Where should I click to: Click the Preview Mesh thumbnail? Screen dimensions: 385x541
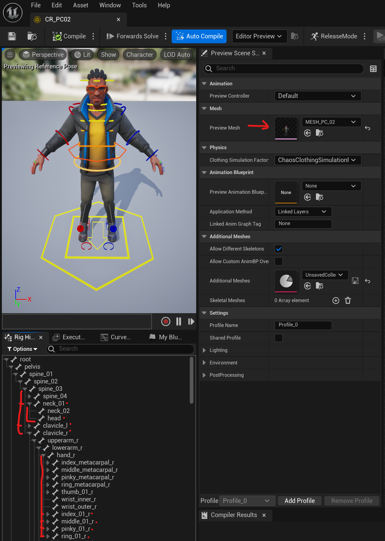286,128
